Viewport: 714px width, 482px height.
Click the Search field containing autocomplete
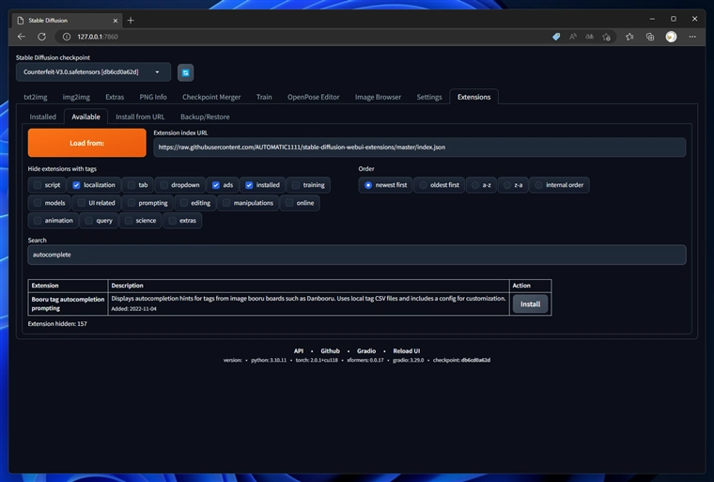click(357, 255)
